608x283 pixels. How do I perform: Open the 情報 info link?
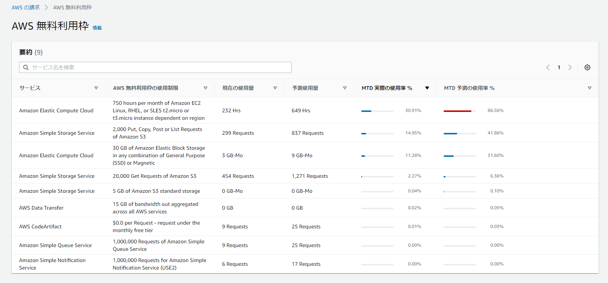[97, 28]
